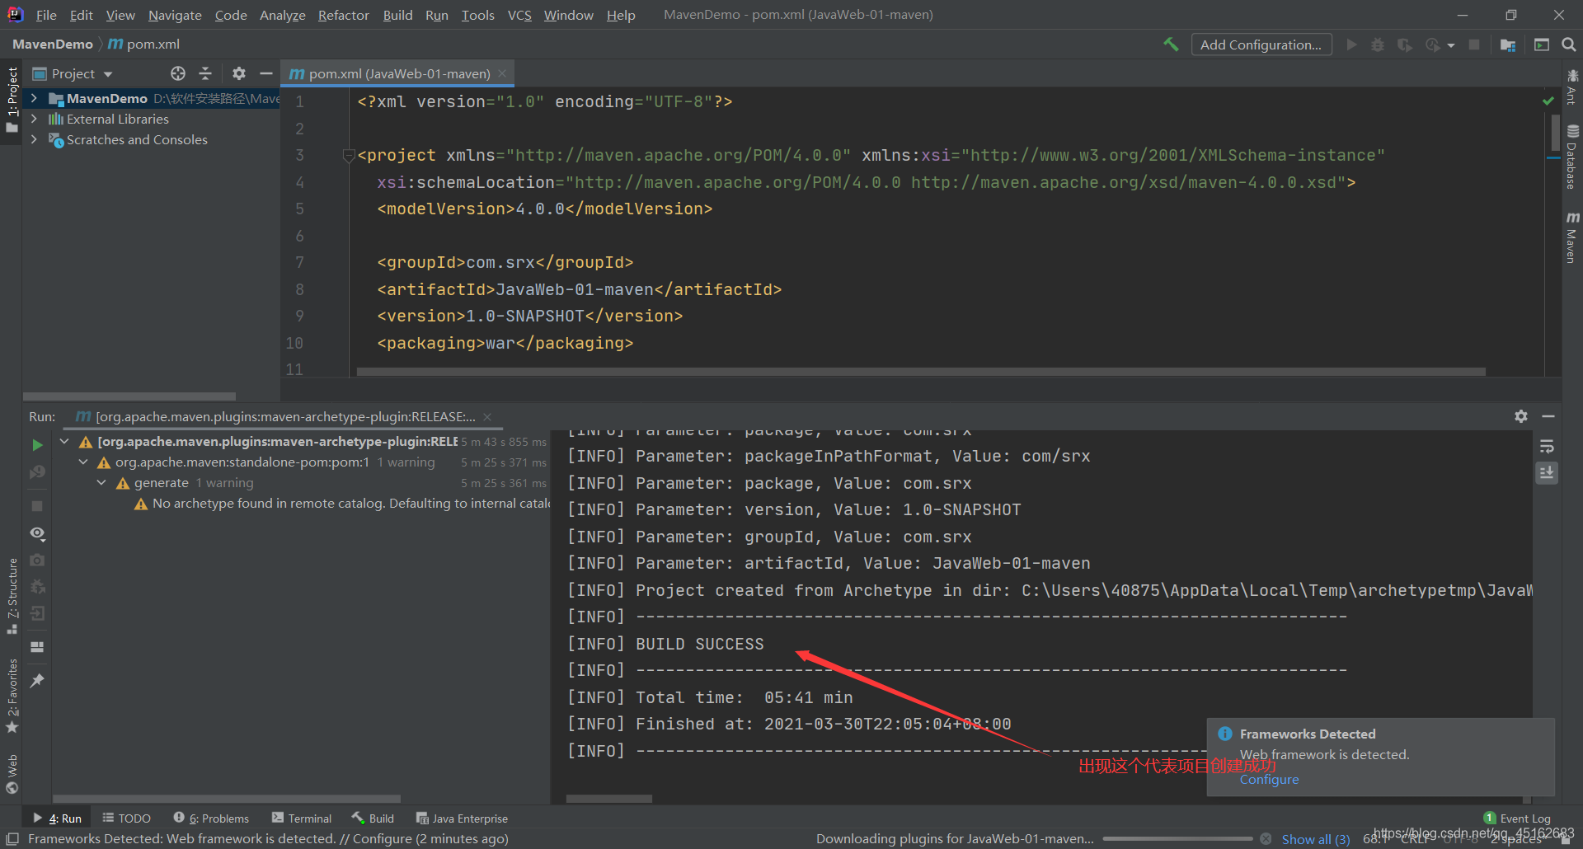Open Run panel settings gear
Image resolution: width=1583 pixels, height=849 pixels.
coord(1521,416)
